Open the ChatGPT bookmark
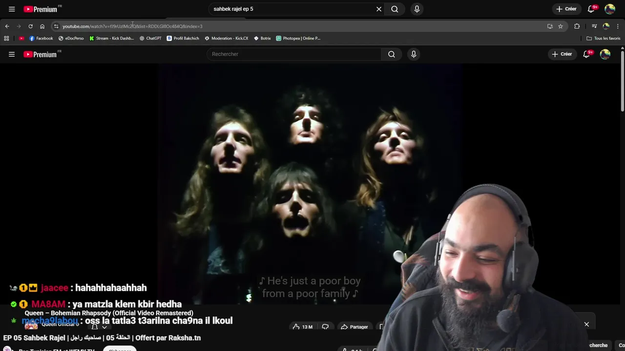This screenshot has width=625, height=351. coord(150,38)
